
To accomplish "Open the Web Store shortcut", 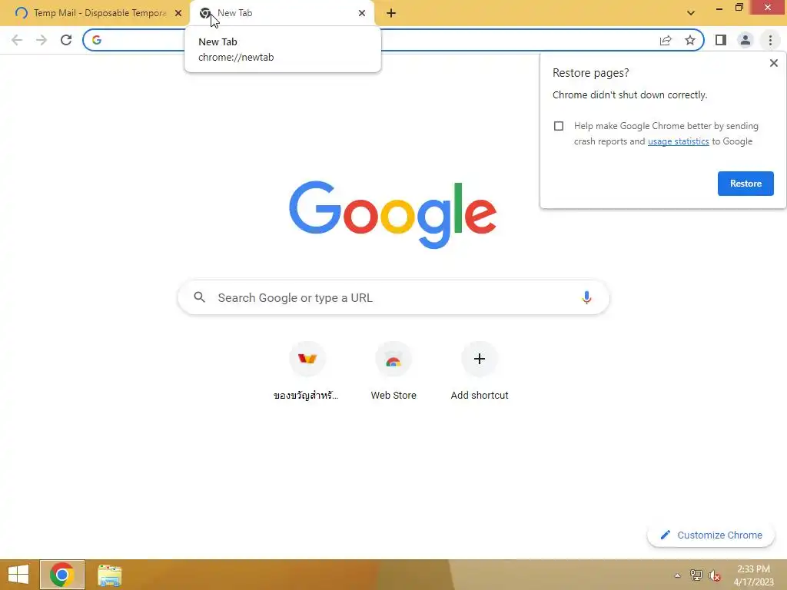I will point(393,371).
